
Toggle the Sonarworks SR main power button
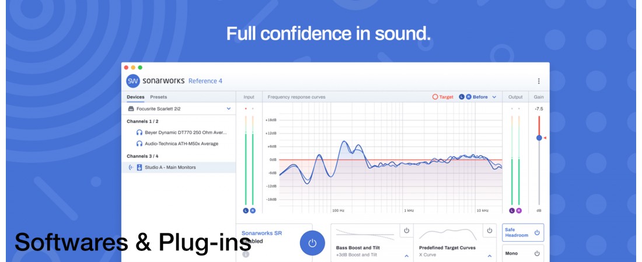coord(312,243)
